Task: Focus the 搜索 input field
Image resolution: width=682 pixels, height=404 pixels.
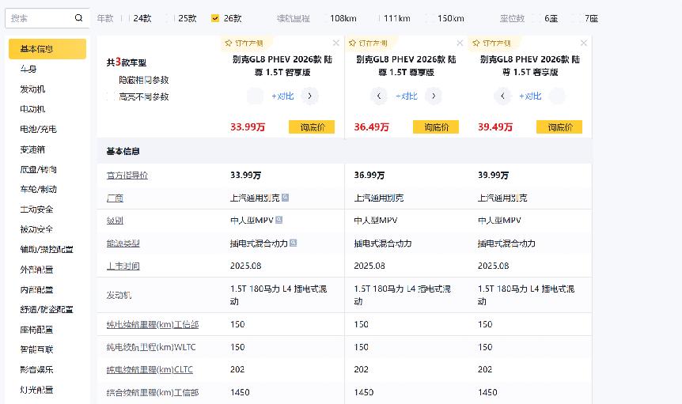Action: (x=40, y=17)
